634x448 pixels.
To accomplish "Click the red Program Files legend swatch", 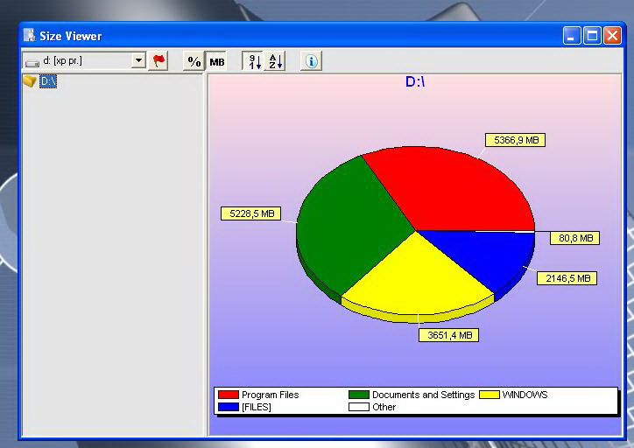I will click(229, 395).
